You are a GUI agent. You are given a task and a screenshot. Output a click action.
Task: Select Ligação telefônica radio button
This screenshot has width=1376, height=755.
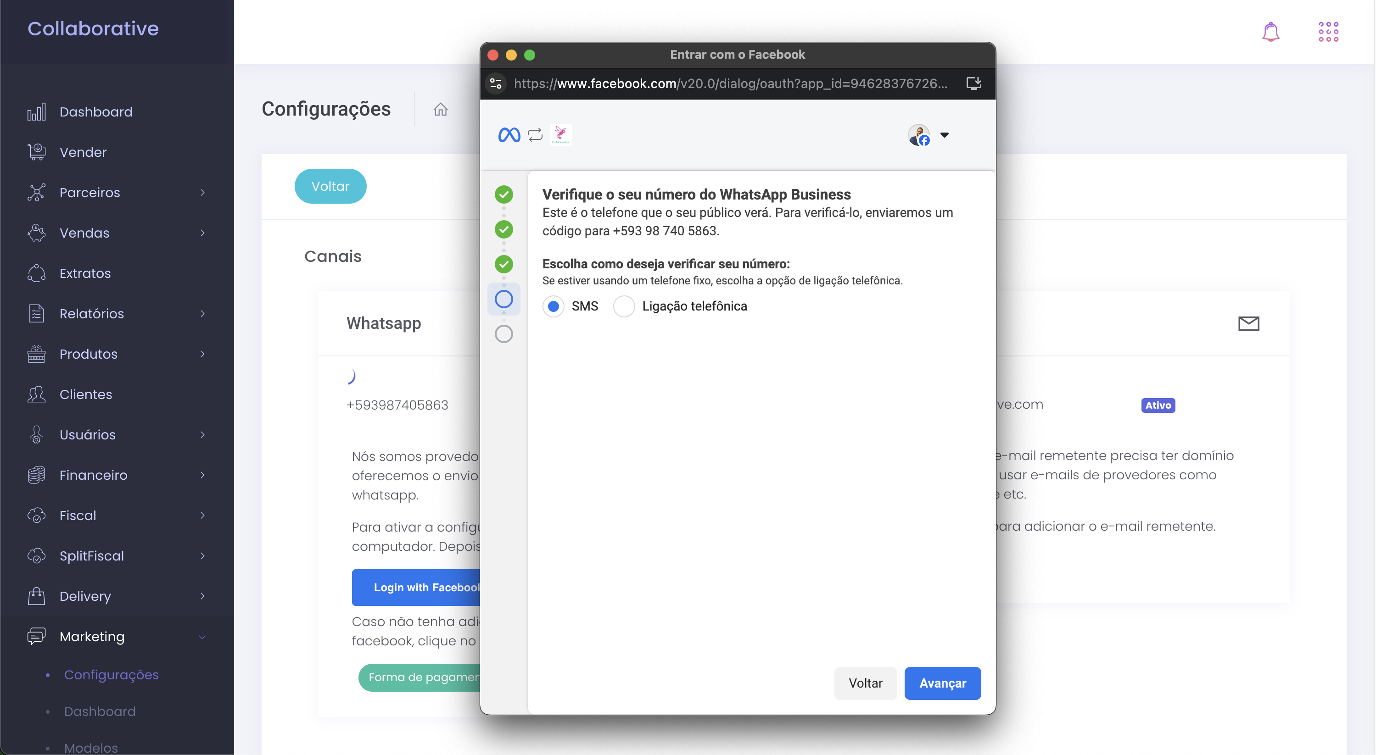(x=623, y=306)
